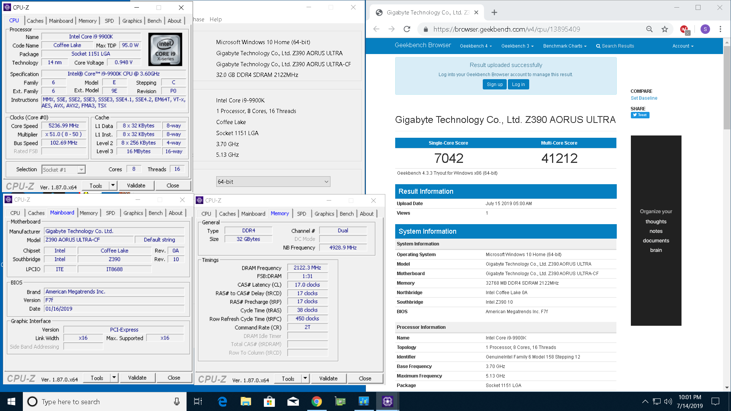Open the 64-bit architecture dropdown
The image size is (731, 411).
pos(273,182)
